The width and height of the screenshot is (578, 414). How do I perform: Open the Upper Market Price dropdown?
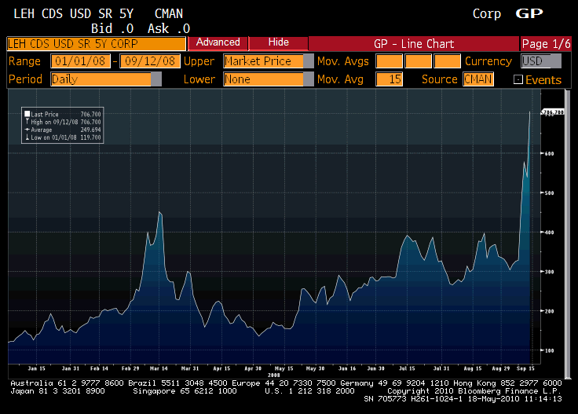coord(268,61)
